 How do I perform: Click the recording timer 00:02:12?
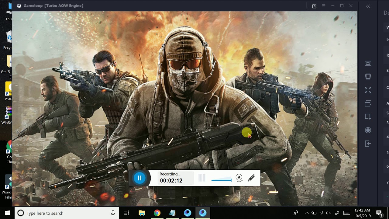pyautogui.click(x=171, y=181)
